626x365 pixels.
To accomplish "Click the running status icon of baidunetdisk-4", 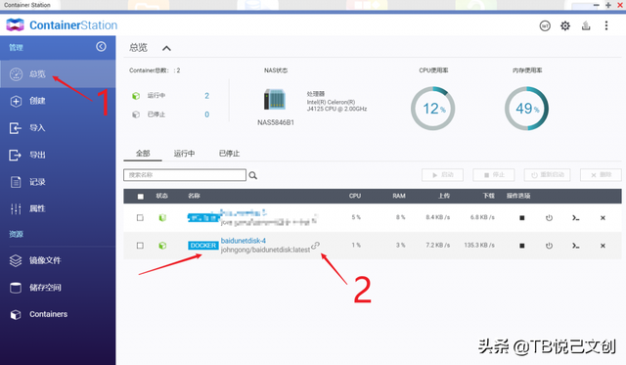I will tap(162, 246).
